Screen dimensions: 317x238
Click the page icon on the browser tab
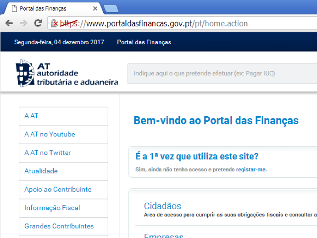pyautogui.click(x=14, y=9)
